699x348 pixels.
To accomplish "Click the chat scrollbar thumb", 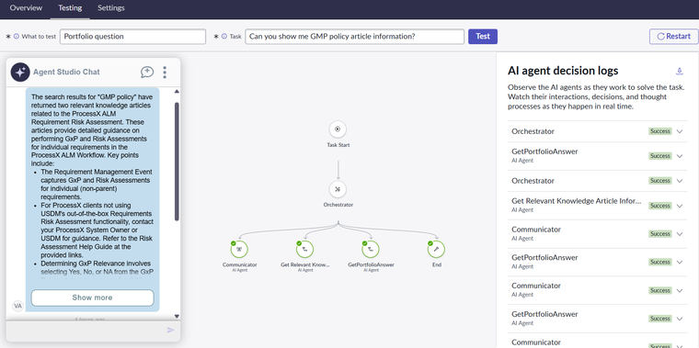I will pyautogui.click(x=177, y=162).
